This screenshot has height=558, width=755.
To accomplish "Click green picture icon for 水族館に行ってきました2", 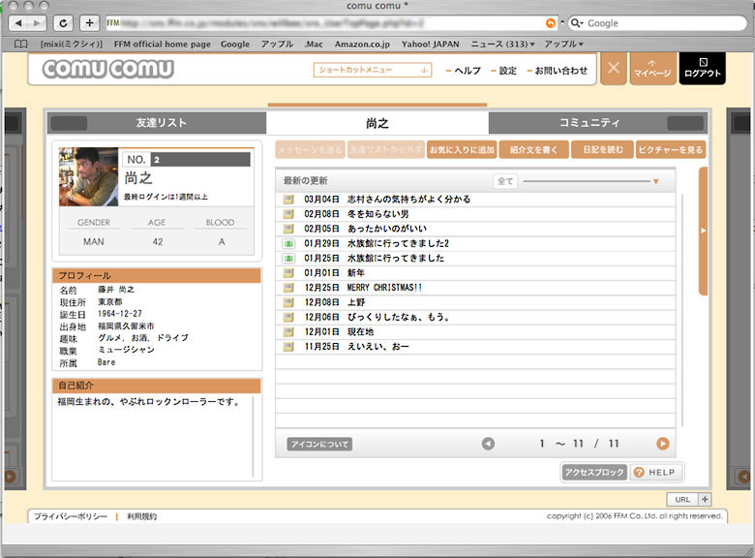I will point(288,244).
